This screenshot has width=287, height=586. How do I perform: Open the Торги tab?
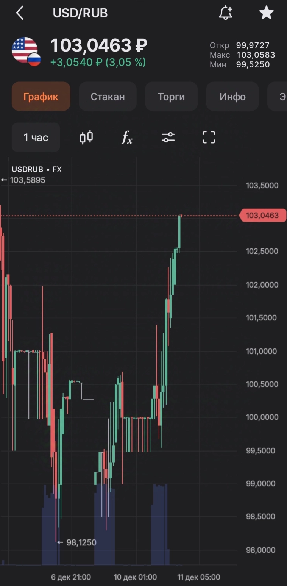pyautogui.click(x=171, y=97)
